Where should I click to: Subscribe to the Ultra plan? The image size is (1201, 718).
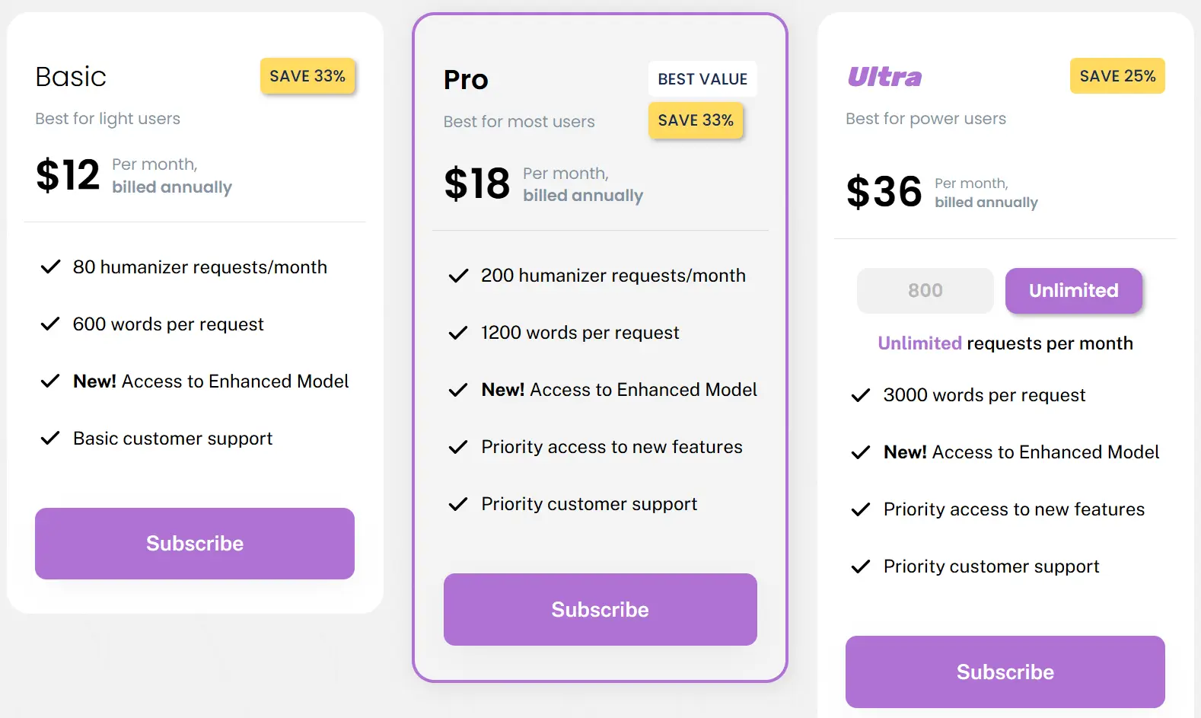[x=1005, y=672]
